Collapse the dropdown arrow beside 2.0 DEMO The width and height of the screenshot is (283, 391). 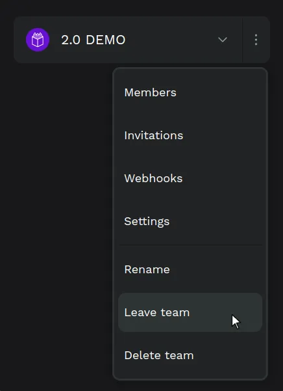223,40
